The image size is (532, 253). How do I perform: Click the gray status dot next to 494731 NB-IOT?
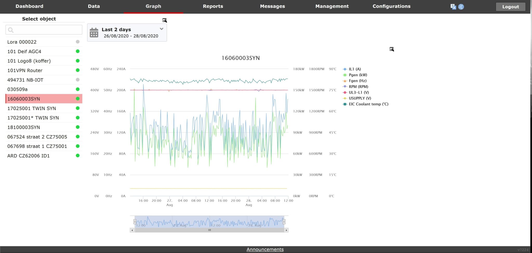click(78, 80)
